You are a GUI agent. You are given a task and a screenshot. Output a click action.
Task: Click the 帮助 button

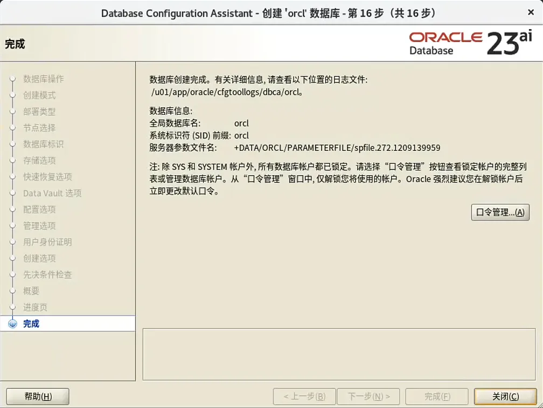[37, 396]
